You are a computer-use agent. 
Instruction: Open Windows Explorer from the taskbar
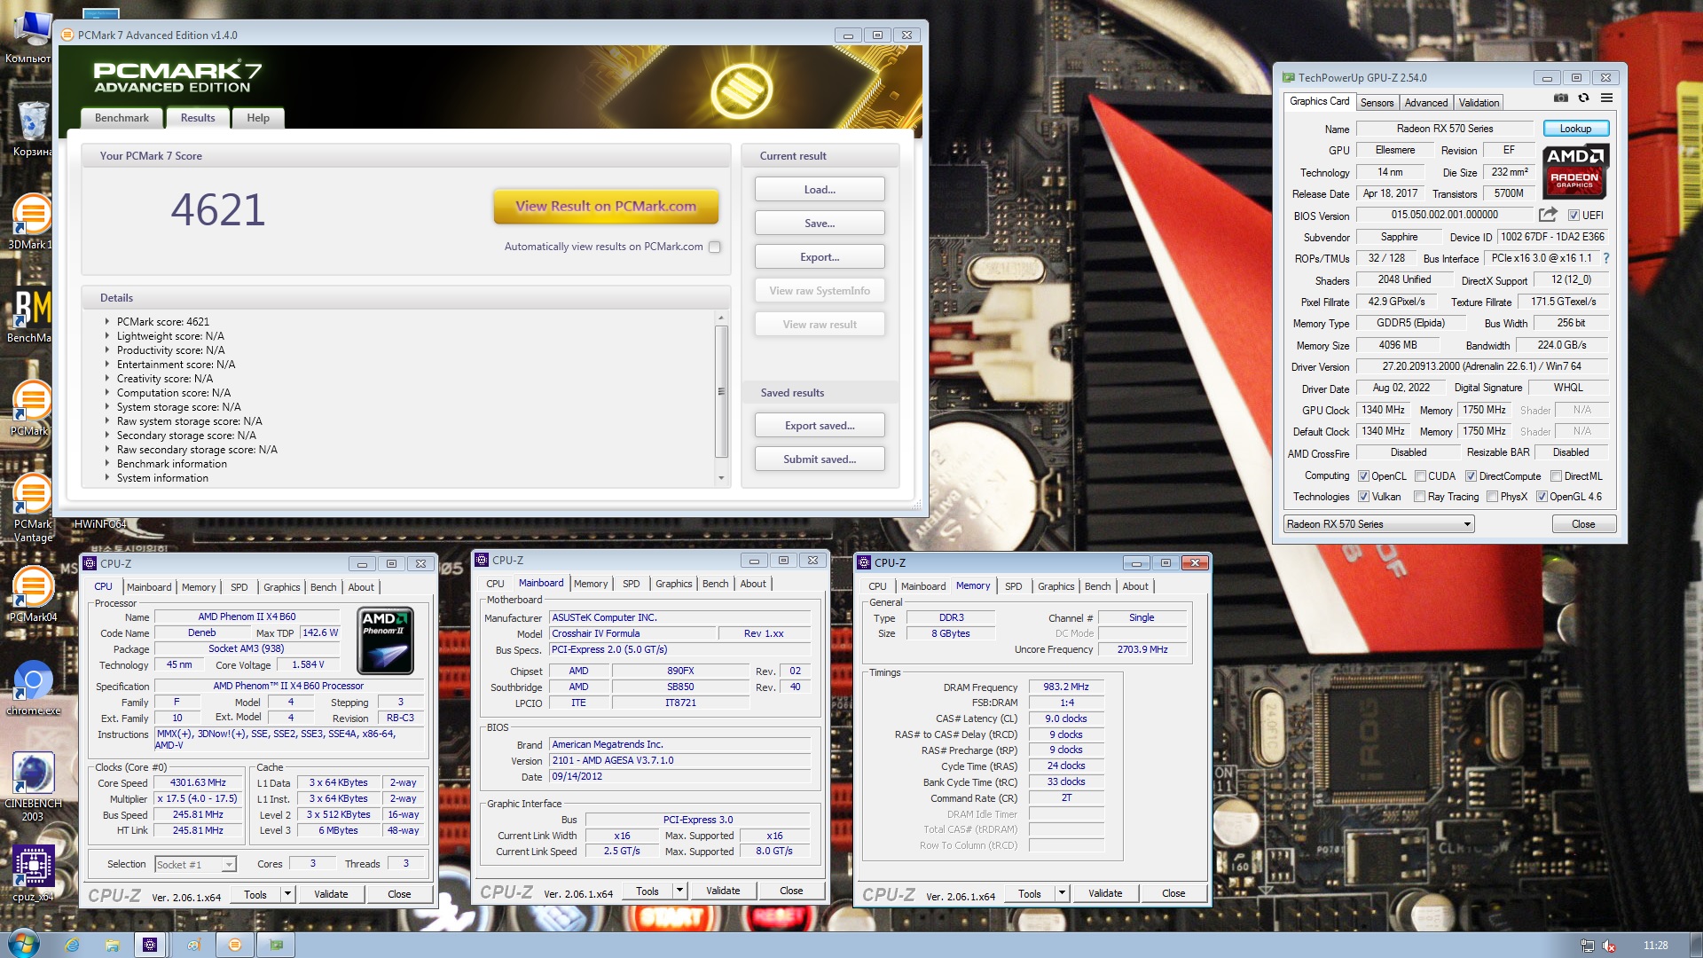(112, 945)
